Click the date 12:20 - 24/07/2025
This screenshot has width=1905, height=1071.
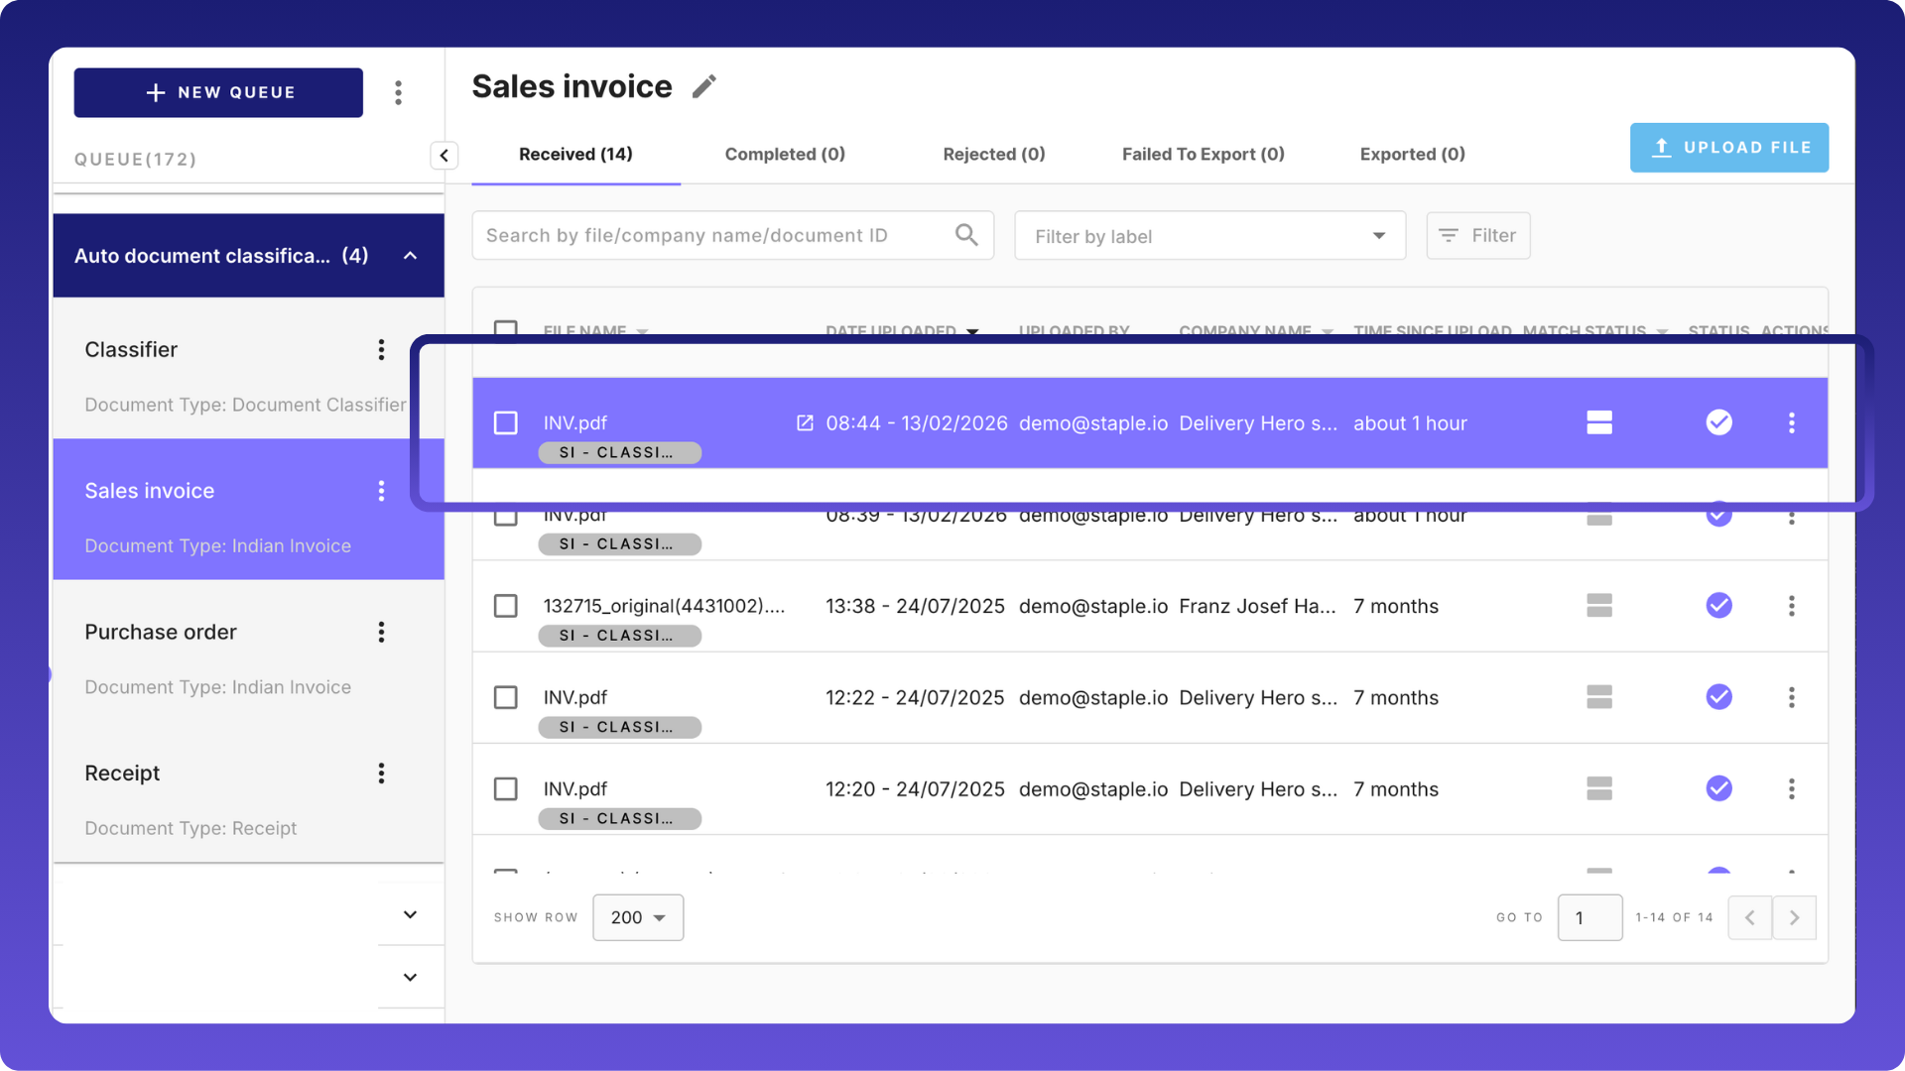915,789
